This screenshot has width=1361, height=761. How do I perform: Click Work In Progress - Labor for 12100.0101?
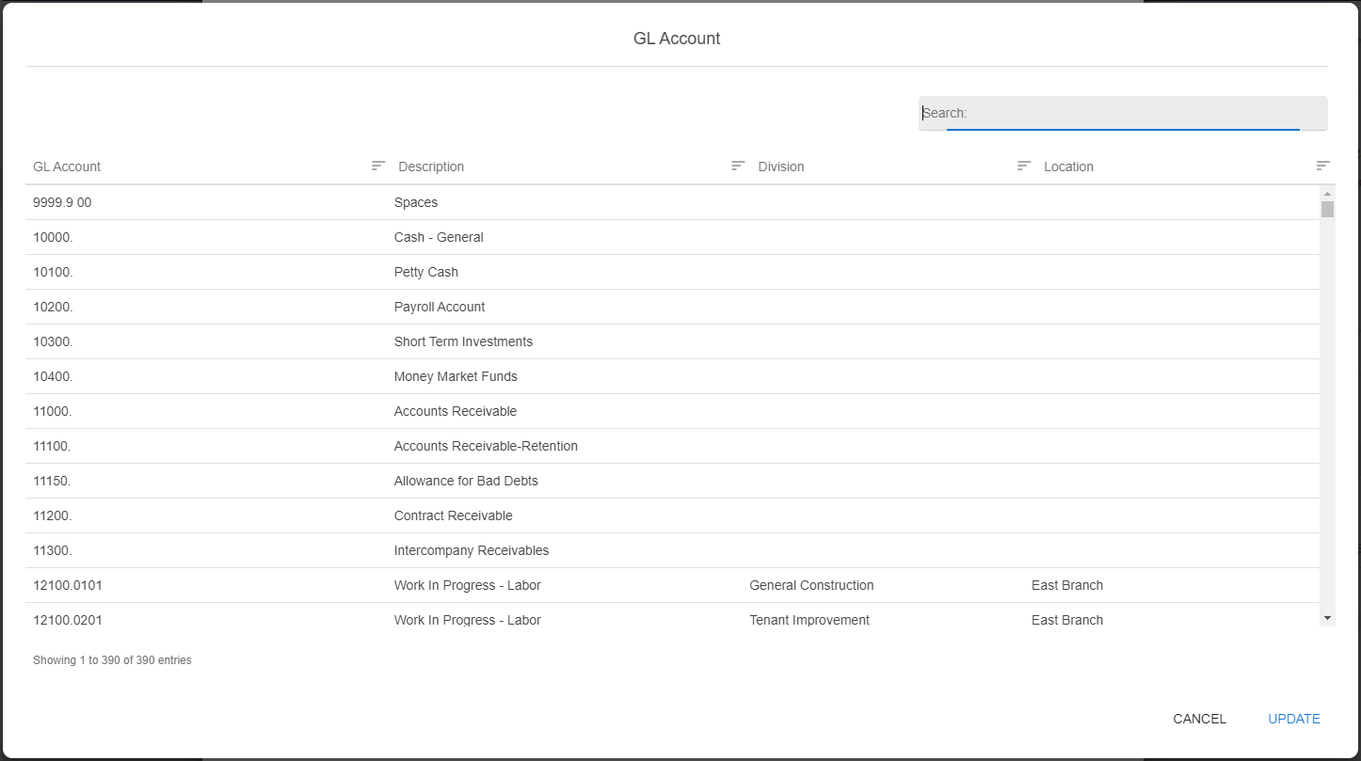click(468, 585)
